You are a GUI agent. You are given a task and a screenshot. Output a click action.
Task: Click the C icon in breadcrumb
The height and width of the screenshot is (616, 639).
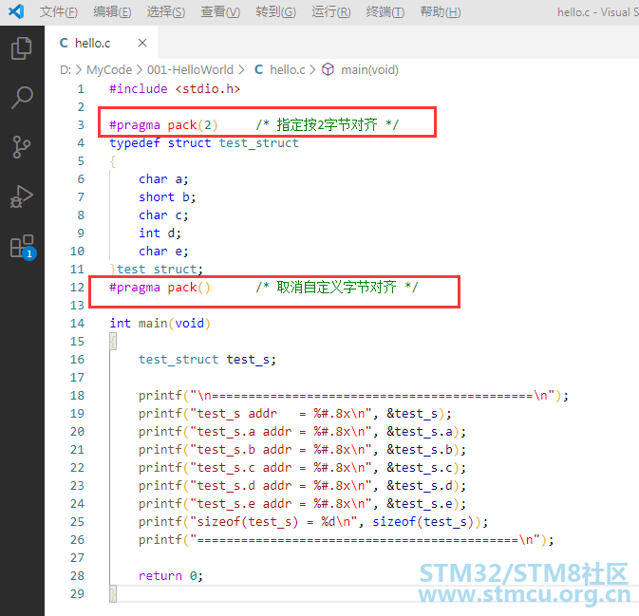coord(259,69)
